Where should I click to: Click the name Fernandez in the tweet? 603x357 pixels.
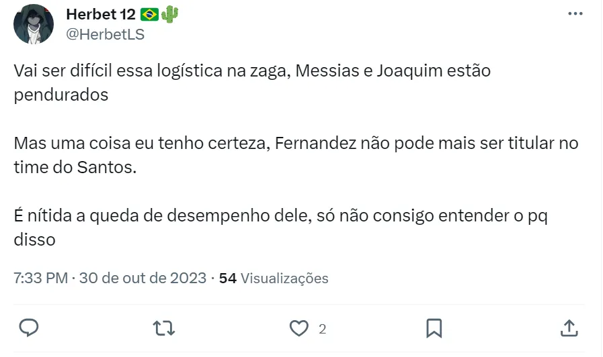point(315,144)
